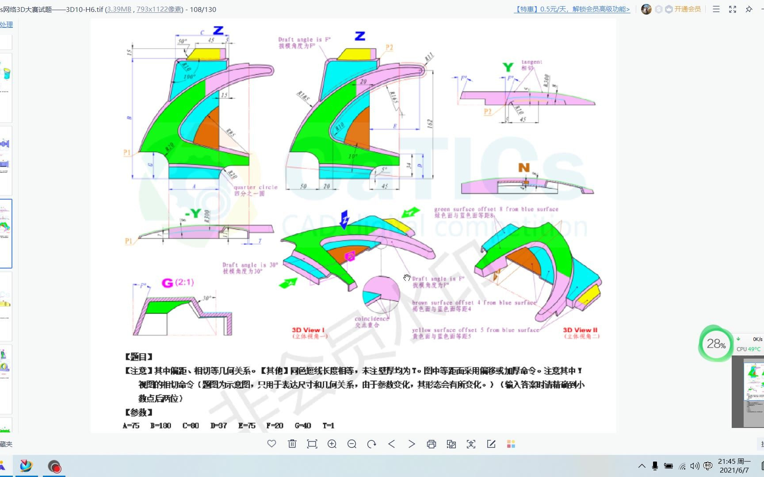Image resolution: width=764 pixels, height=477 pixels.
Task: Click the 793x1122像素 dimensions link
Action: (159, 9)
